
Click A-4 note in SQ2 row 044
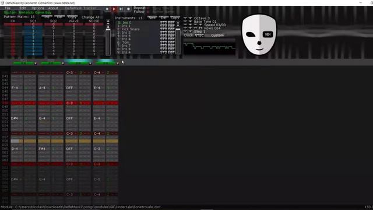[x=42, y=88]
